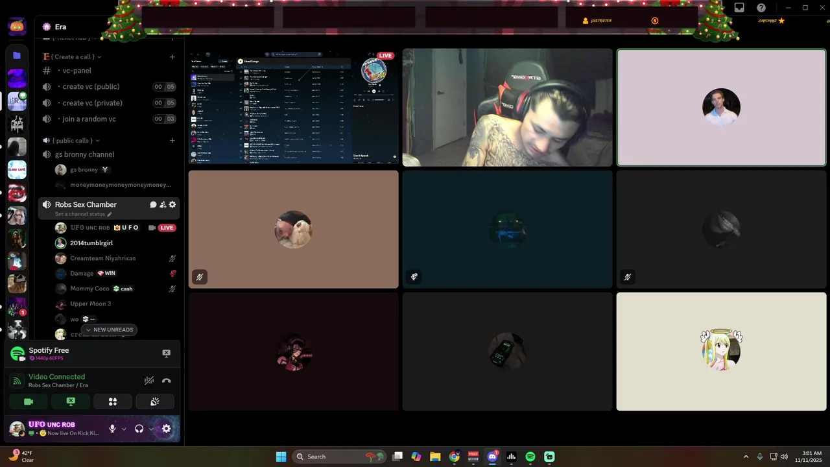Screen dimensions: 830x467
Task: Edit Robs Sex Chamber channel settings
Action: click(172, 204)
